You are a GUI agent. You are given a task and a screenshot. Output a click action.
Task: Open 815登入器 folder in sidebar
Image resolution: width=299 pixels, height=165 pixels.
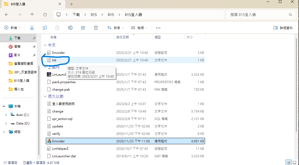tap(19, 81)
